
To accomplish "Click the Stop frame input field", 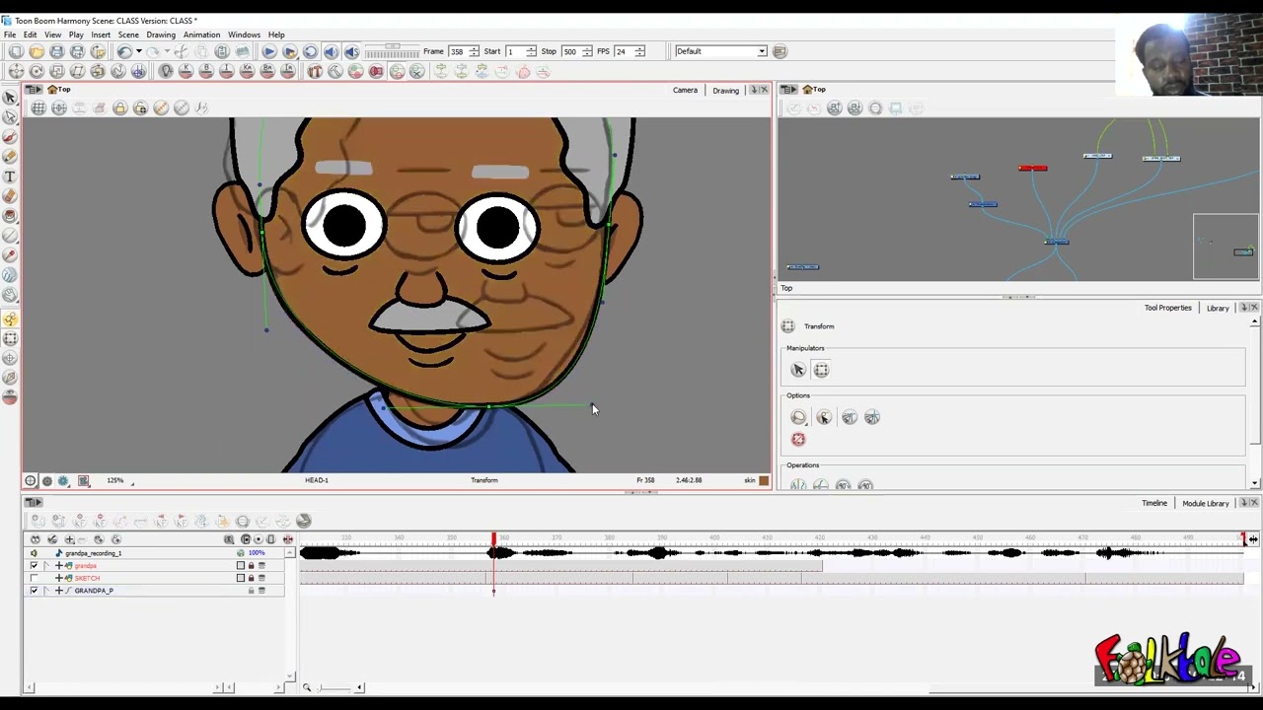I will tap(570, 51).
